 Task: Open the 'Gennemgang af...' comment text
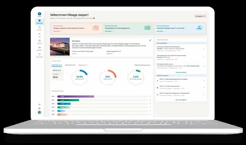(171, 56)
